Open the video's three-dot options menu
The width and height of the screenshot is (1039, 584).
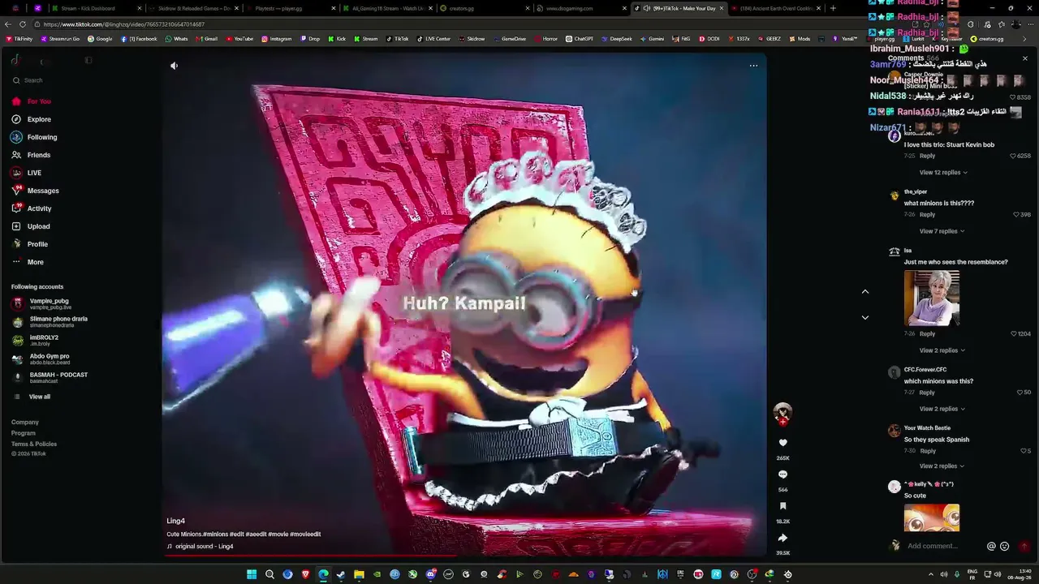753,66
